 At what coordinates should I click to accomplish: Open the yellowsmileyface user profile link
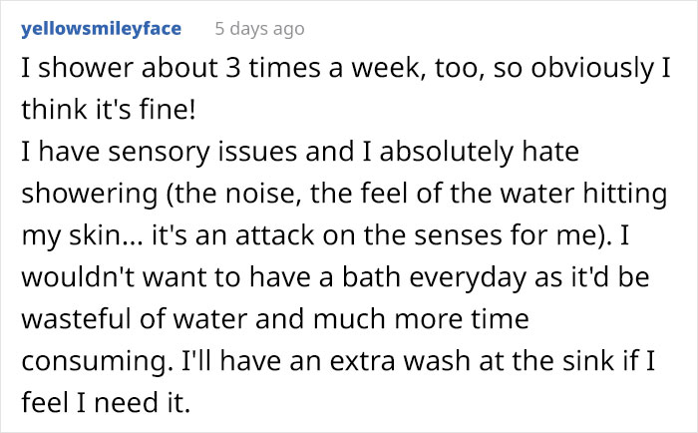point(101,29)
